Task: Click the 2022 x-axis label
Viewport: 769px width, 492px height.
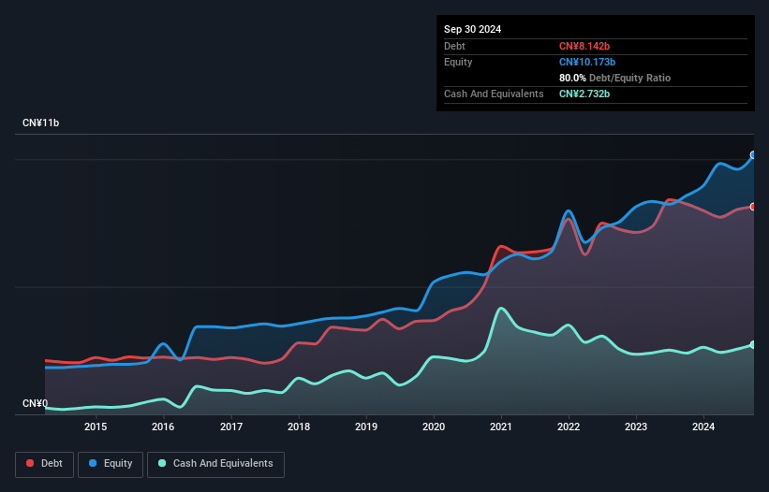Action: coord(569,427)
